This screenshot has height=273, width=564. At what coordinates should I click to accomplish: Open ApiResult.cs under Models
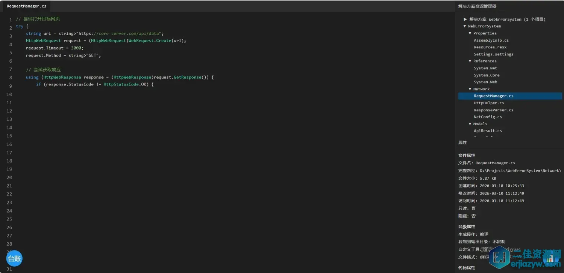[488, 131]
